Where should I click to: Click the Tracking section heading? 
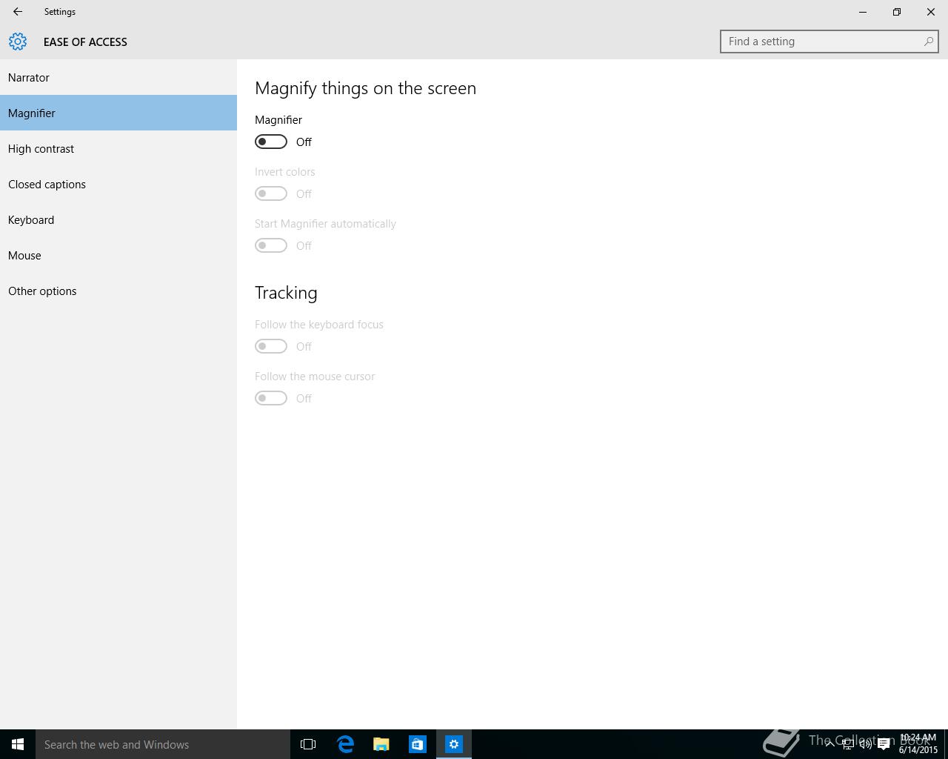tap(286, 293)
